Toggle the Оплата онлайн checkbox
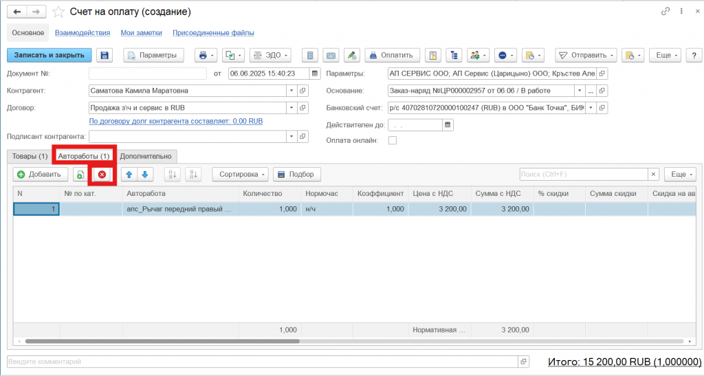This screenshot has height=376, width=704. point(393,141)
